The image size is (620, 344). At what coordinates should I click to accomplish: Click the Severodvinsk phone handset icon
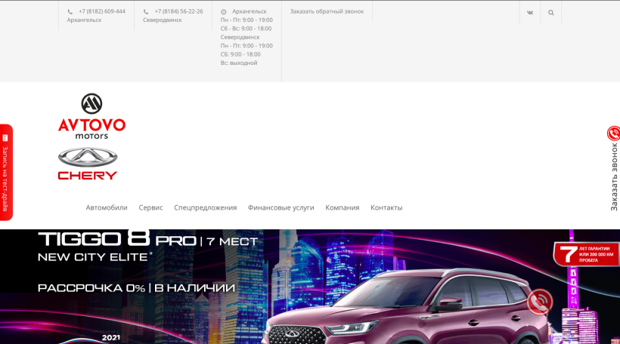coord(146,12)
